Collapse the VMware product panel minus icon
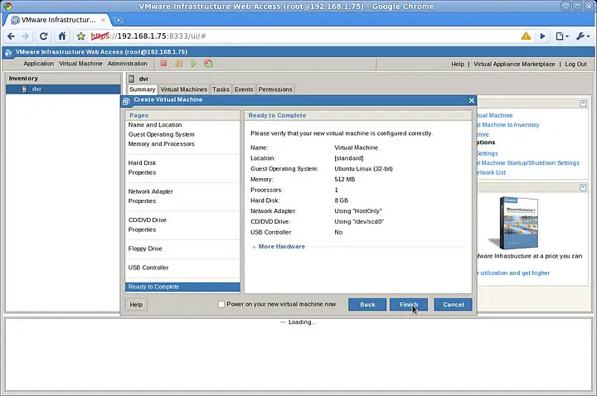 583,187
